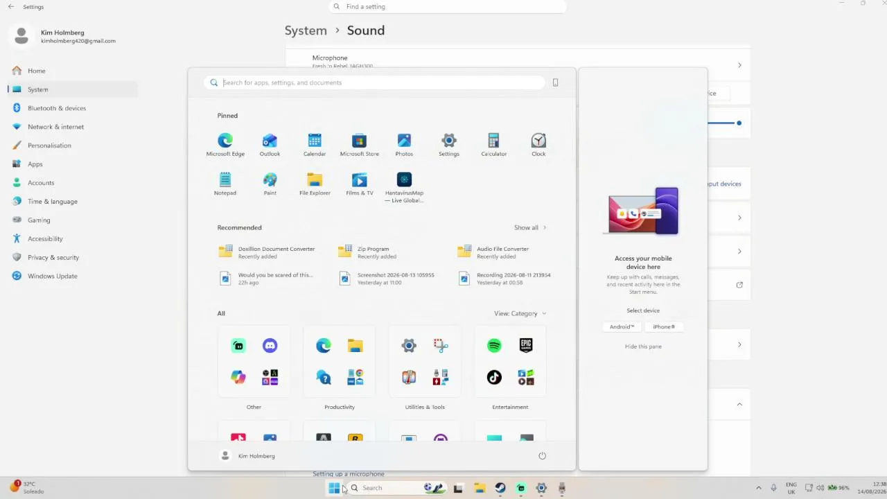This screenshot has height=499, width=887.
Task: Open Task View on the taskbar
Action: click(458, 488)
